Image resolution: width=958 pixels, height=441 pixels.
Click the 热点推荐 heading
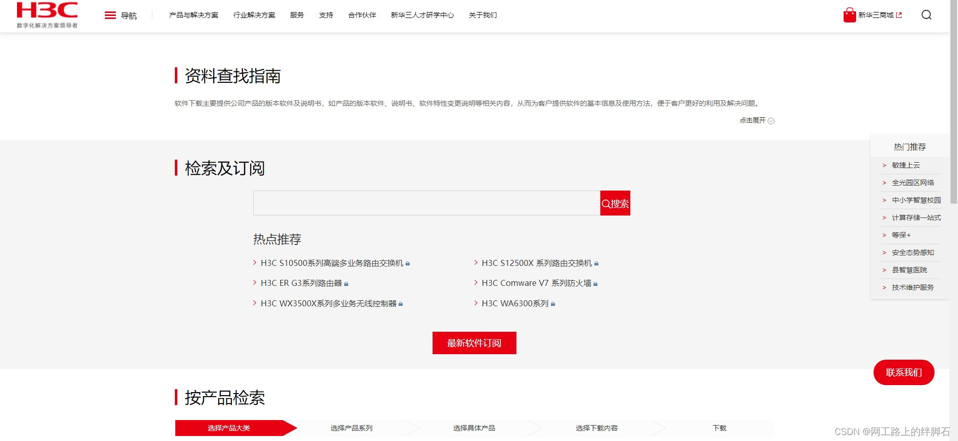coord(277,239)
